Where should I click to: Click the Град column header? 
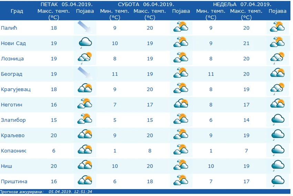click(x=17, y=11)
